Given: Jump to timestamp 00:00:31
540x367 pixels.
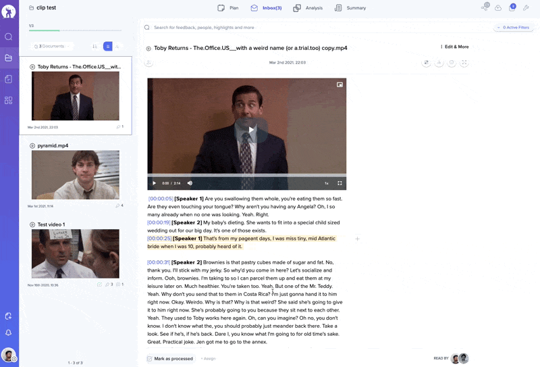Looking at the screenshot, I should [159, 262].
